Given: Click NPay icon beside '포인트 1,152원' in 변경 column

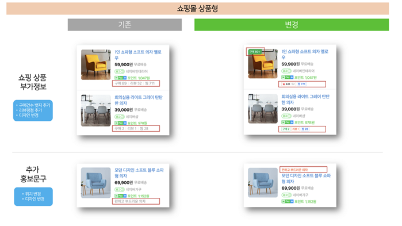Looking at the screenshot, I should [288, 201].
